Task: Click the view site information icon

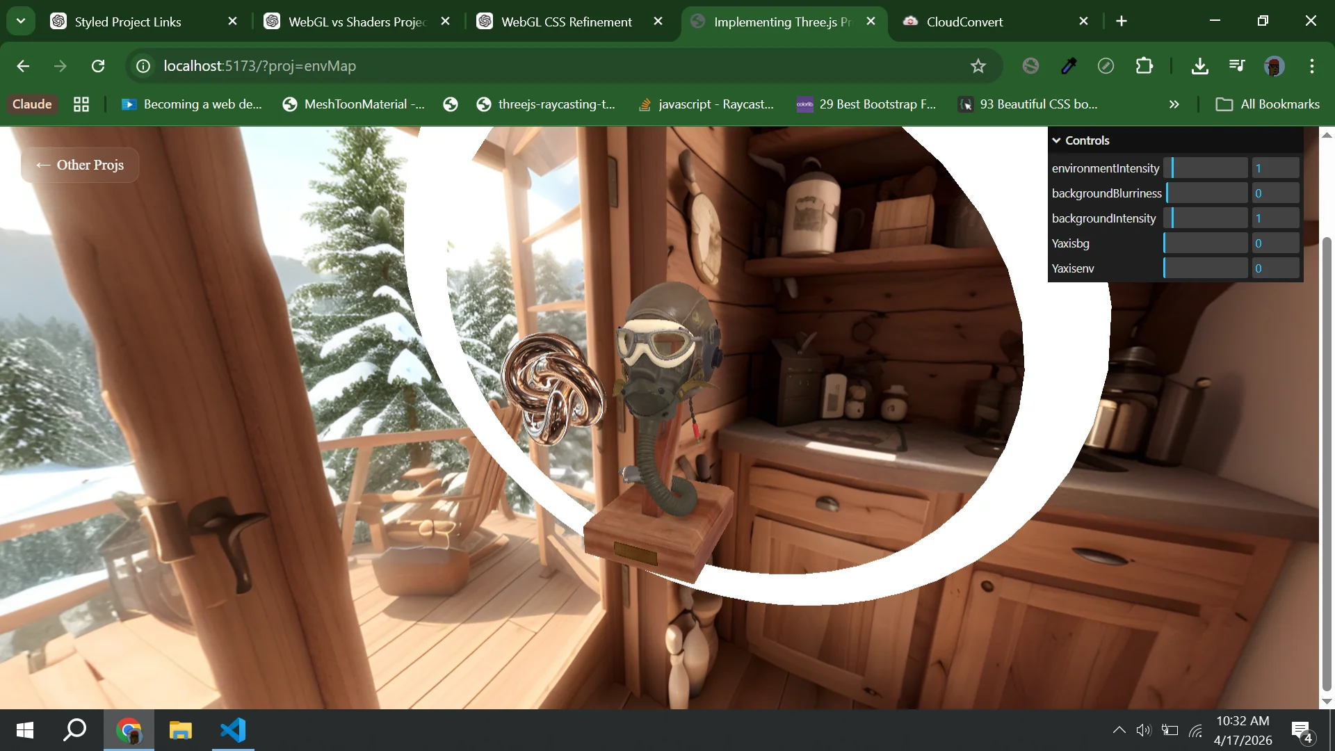Action: (x=143, y=66)
